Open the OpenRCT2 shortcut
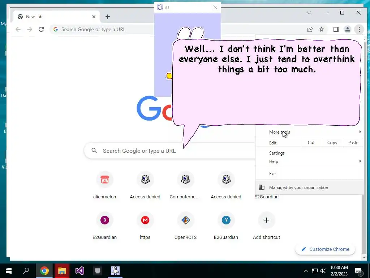370x278 pixels. coord(185,226)
